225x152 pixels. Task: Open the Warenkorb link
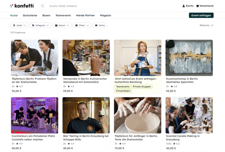(x=205, y=6)
